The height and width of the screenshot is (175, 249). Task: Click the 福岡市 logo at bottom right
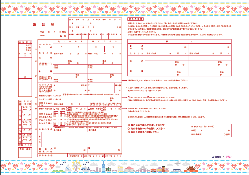click(216, 157)
